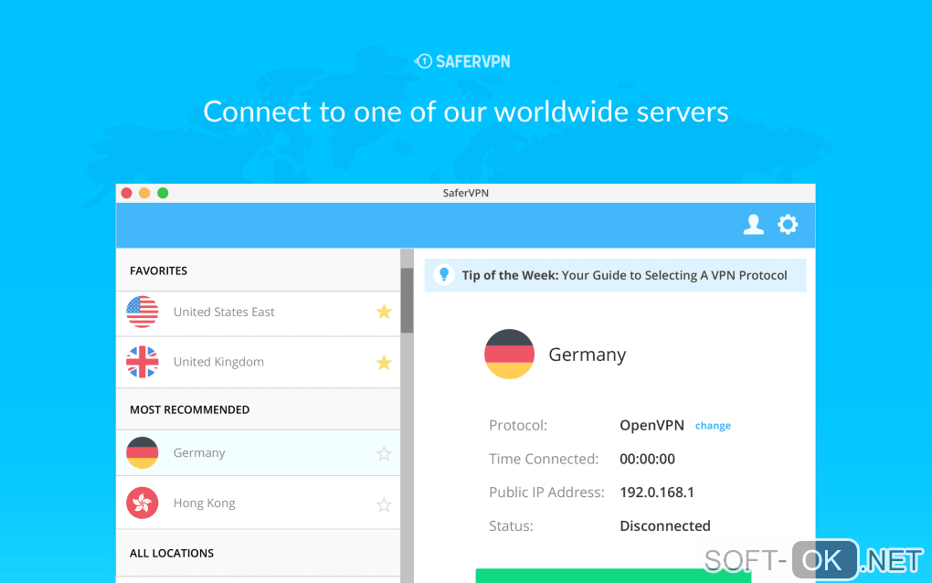932x583 pixels.
Task: Click the SaferVPN logo in banner
Action: (x=462, y=61)
